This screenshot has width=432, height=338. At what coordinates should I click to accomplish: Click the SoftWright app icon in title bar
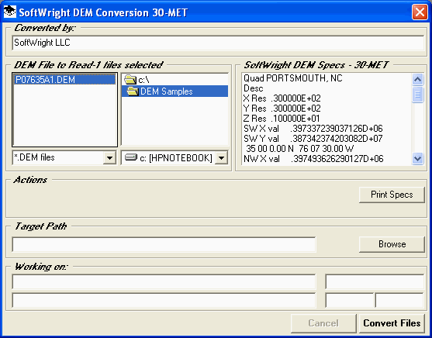(10, 12)
